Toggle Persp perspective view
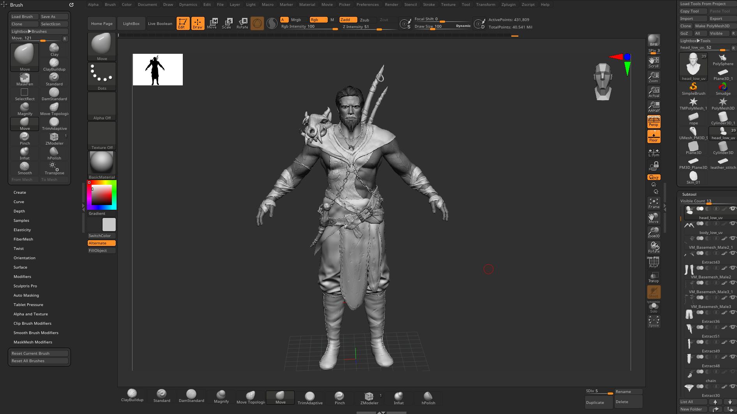 (654, 122)
